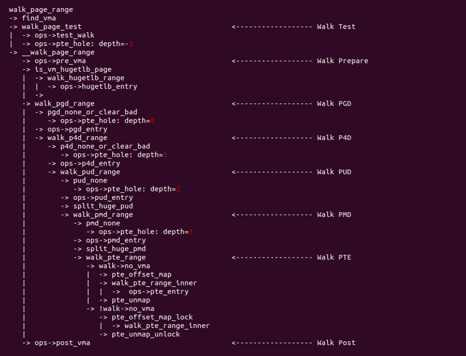
Task: Select walk_pud_range node
Action: [x=90, y=172]
